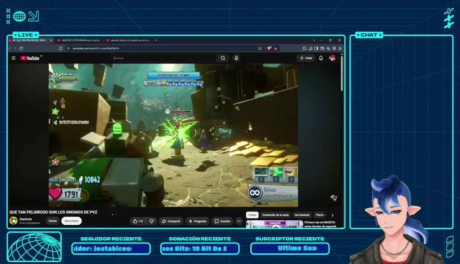Image resolution: width=460 pixels, height=264 pixels.
Task: Start voice search with the microphone icon
Action: (236, 58)
